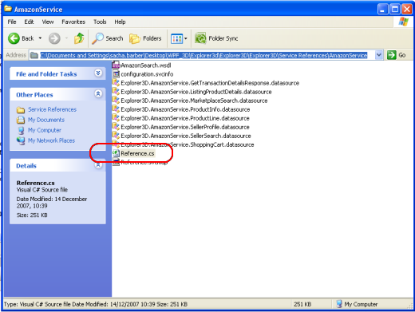The width and height of the screenshot is (415, 312).
Task: Select SellerProfile.datasource file icon
Action: [x=116, y=126]
